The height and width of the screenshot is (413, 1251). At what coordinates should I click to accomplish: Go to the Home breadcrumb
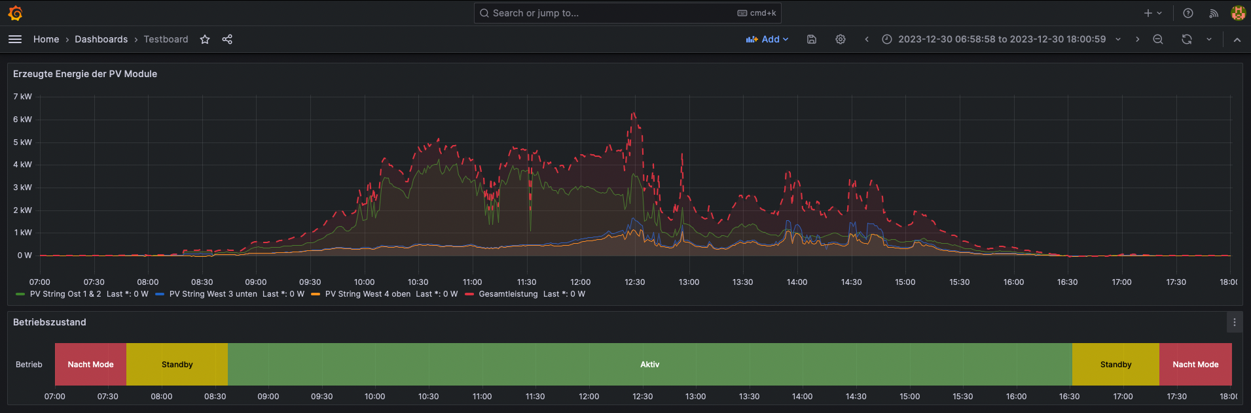pyautogui.click(x=46, y=39)
